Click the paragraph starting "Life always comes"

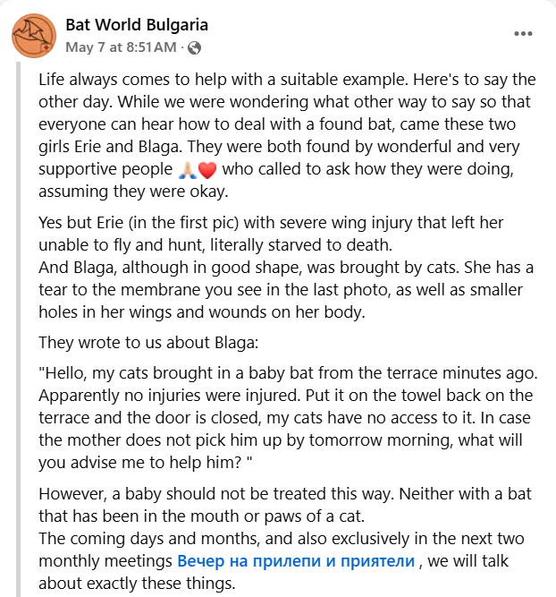point(287,135)
